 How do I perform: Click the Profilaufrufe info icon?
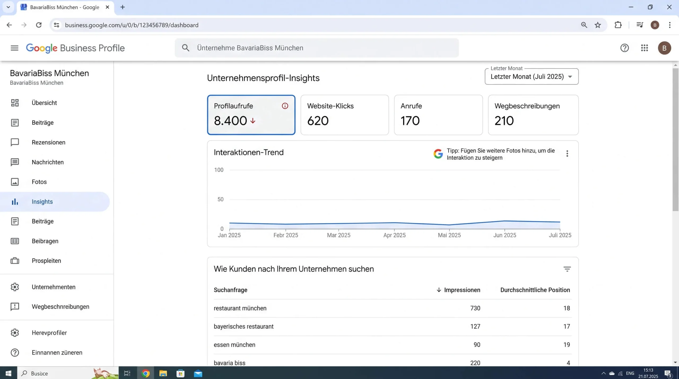(x=285, y=106)
